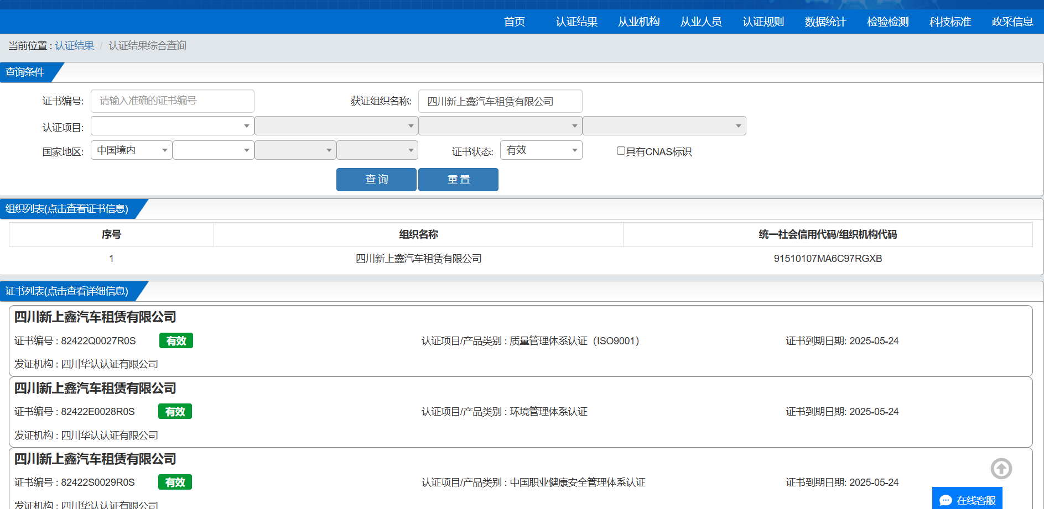Click the 获证组织名称 input field
Screen dimensions: 1044x509
[500, 101]
